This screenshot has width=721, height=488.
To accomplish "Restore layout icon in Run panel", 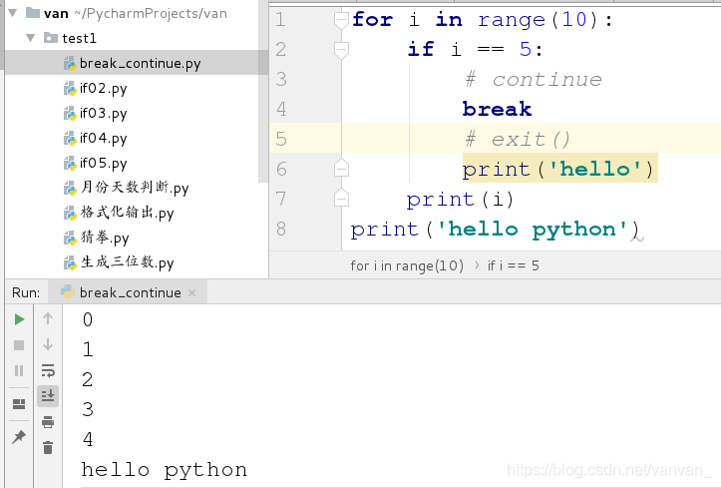I will point(19,404).
